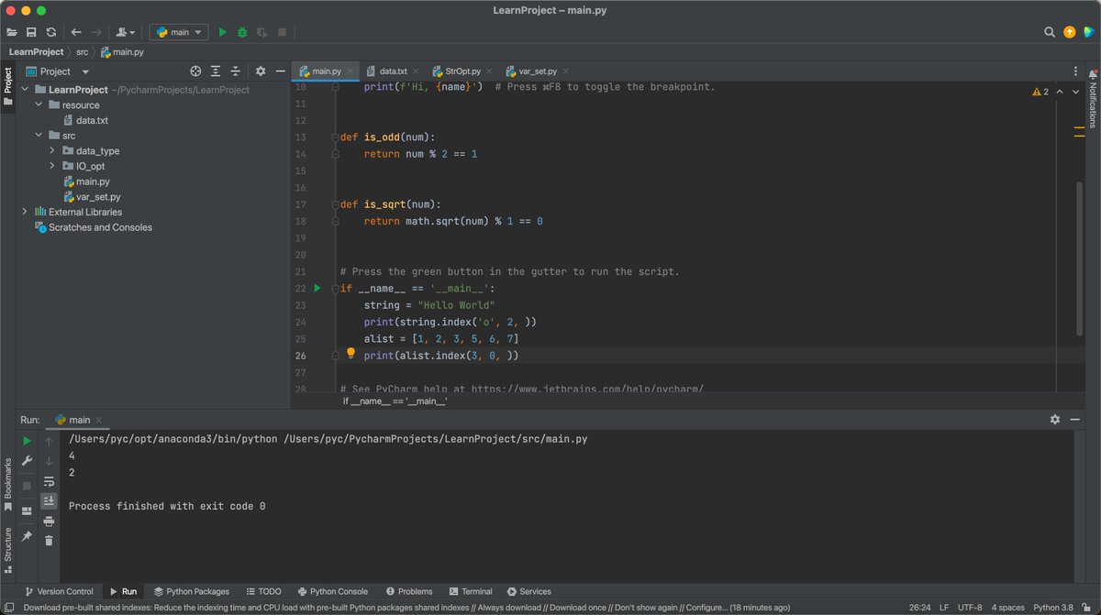Image resolution: width=1101 pixels, height=615 pixels.
Task: Click the src breadcrumb in navigation bar
Action: (x=83, y=52)
